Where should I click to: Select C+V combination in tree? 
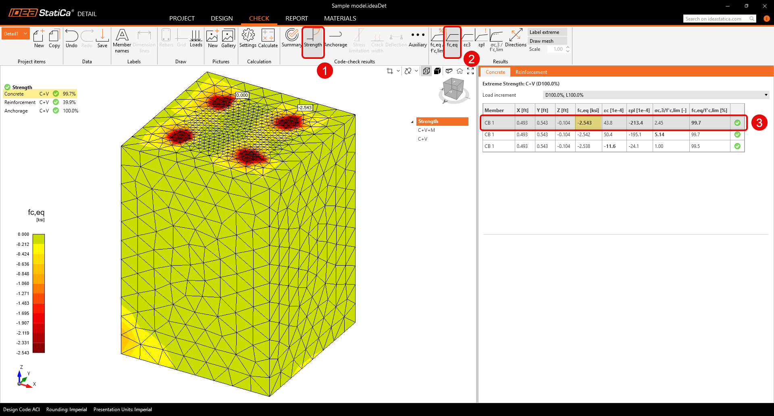click(x=422, y=139)
